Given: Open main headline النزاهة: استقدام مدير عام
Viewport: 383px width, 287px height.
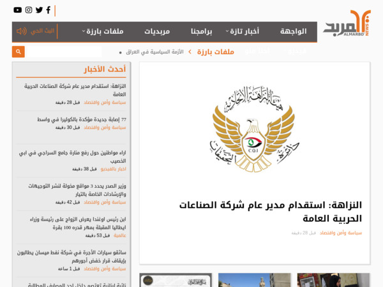Looking at the screenshot, I should click(x=271, y=212).
